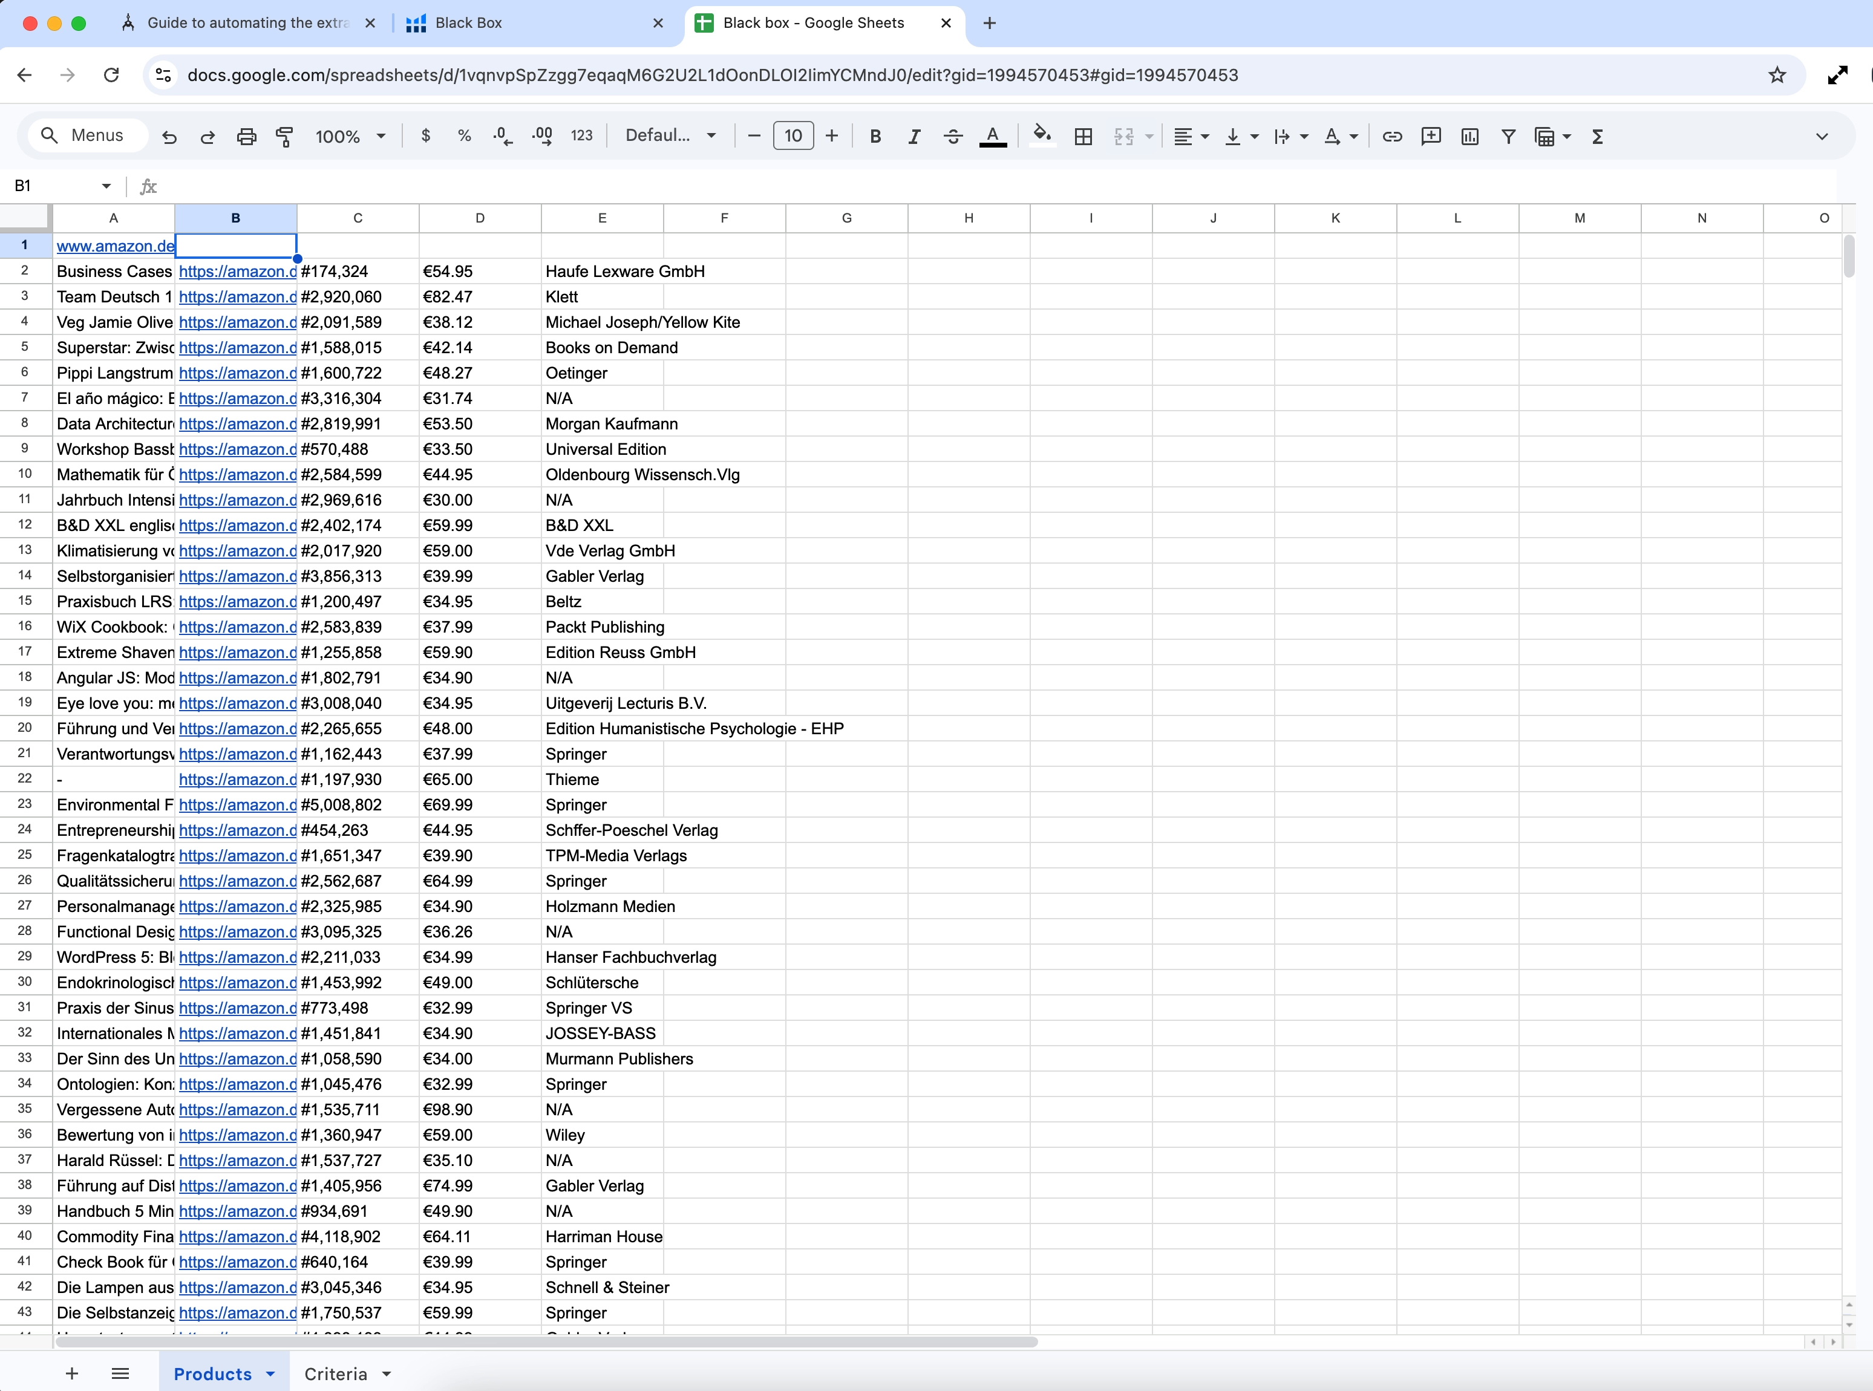Open the Menus search box
The image size is (1873, 1391).
[x=88, y=135]
